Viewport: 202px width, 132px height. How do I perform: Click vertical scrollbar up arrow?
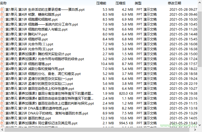(x=200, y=3)
